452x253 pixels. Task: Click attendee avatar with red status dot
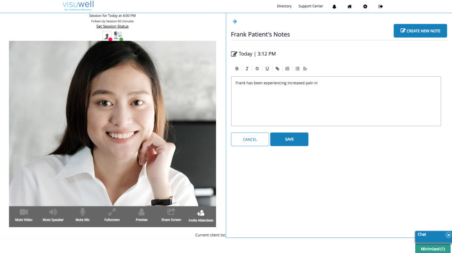click(107, 36)
